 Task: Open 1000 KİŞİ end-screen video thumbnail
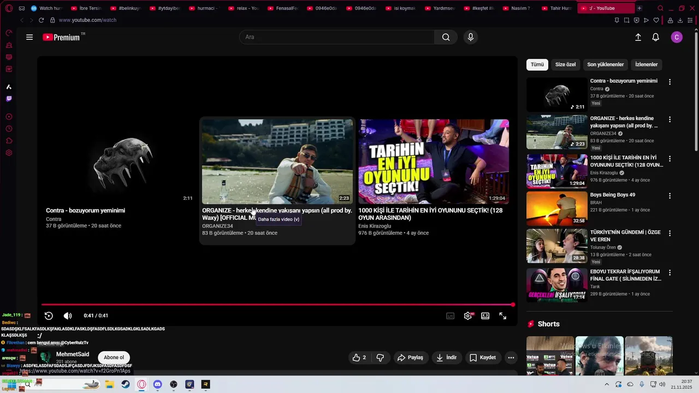coord(434,162)
